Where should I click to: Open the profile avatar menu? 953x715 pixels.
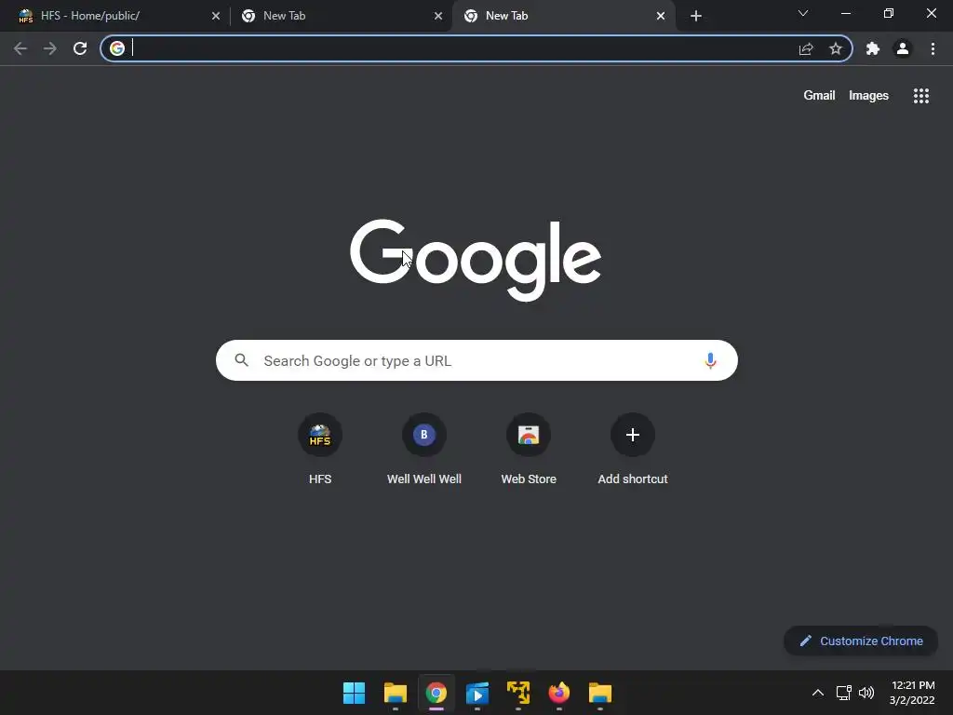(903, 48)
